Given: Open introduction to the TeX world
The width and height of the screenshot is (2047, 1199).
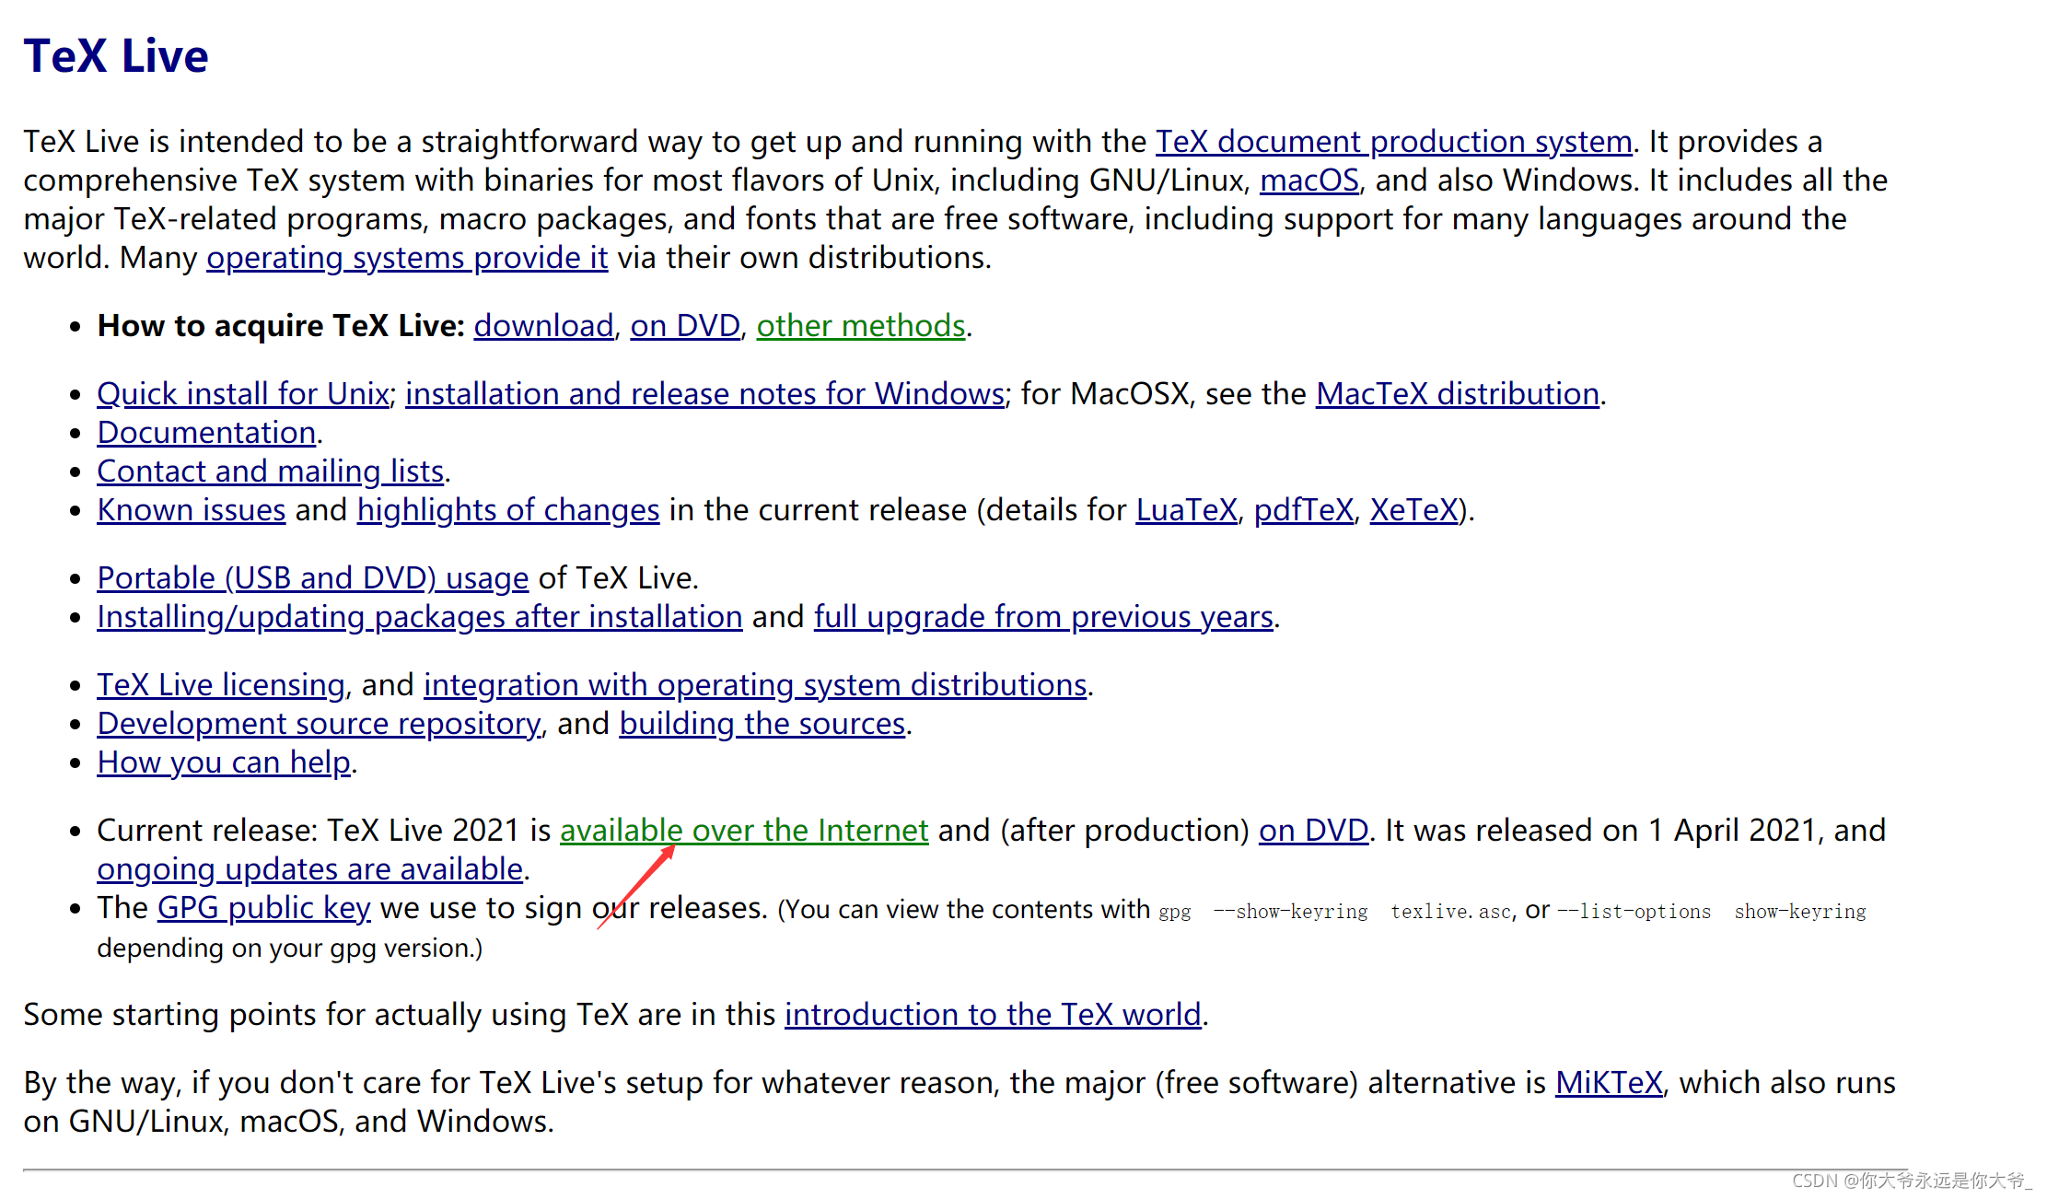Looking at the screenshot, I should point(992,1015).
